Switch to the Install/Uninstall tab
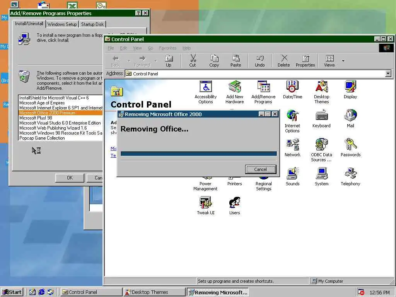396x297 pixels. [29, 24]
